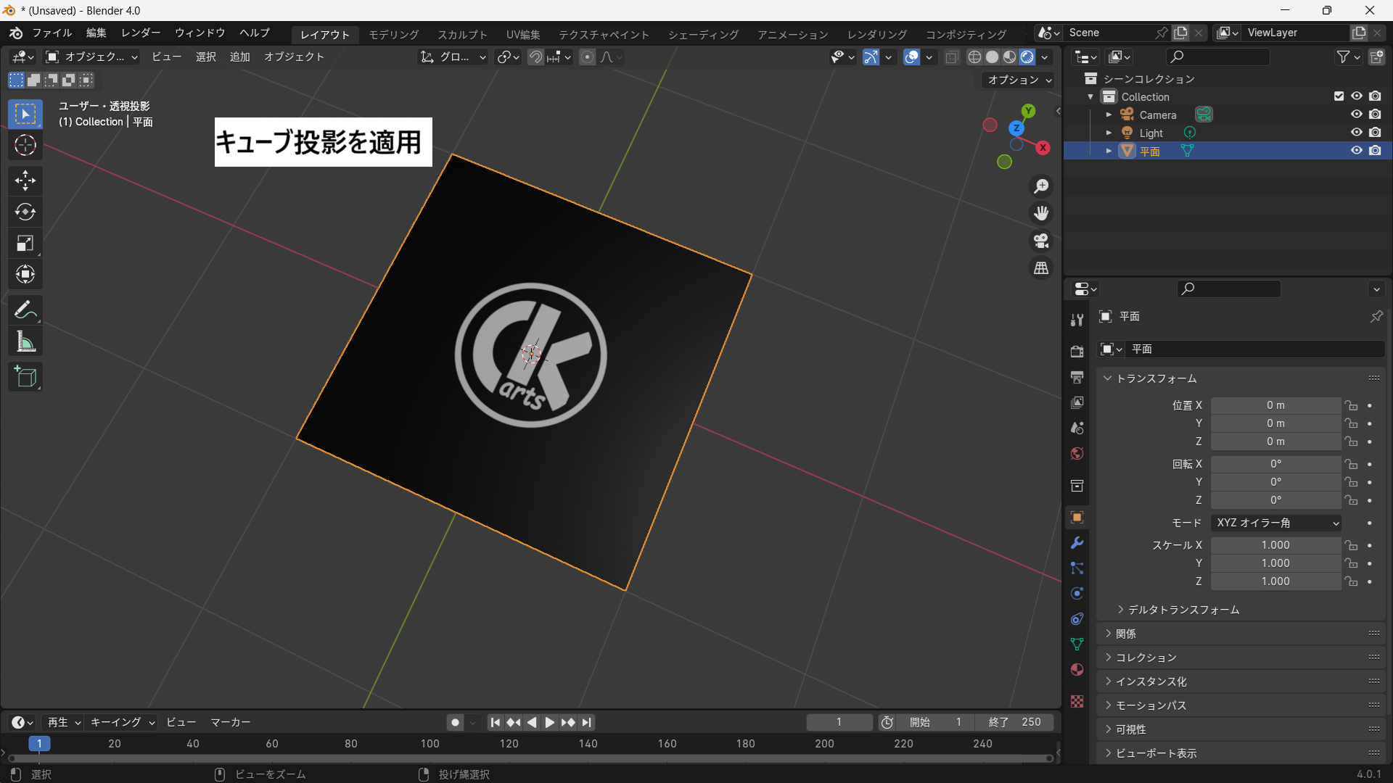Click the 3D cursor tool
1393x783 pixels.
pyautogui.click(x=25, y=146)
